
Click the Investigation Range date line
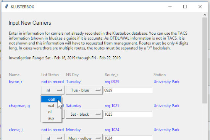(65, 58)
